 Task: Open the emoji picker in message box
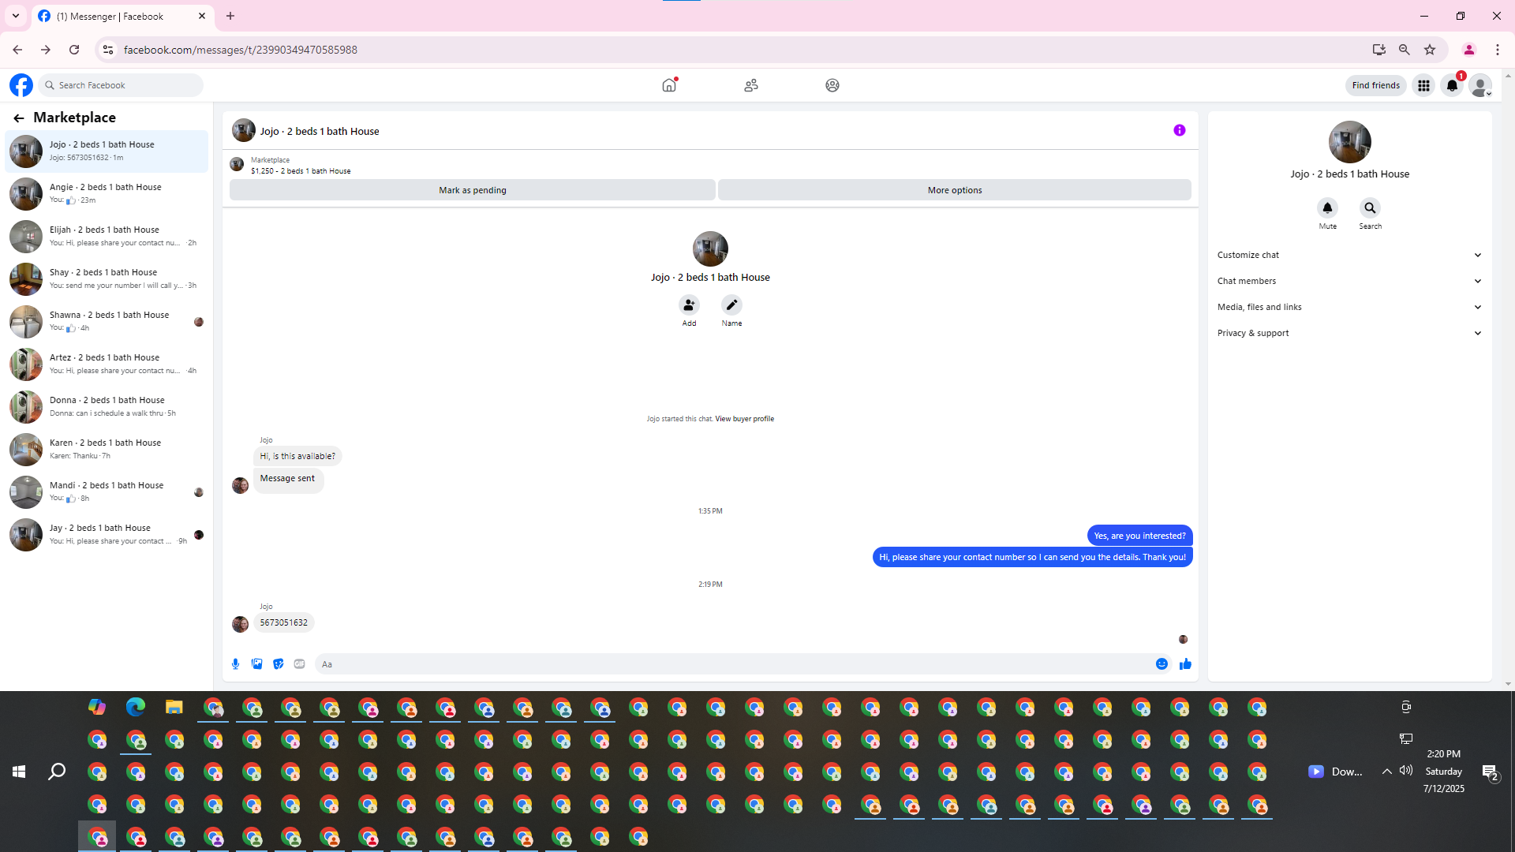[1161, 664]
